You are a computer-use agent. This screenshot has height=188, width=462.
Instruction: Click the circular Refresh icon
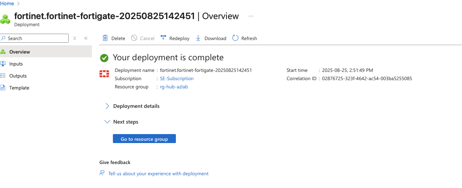(235, 38)
